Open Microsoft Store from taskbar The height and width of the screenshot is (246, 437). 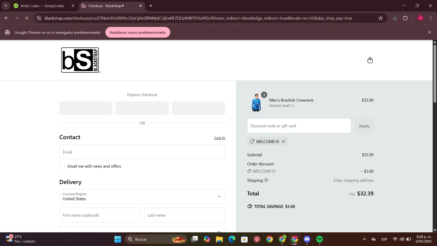point(244,239)
